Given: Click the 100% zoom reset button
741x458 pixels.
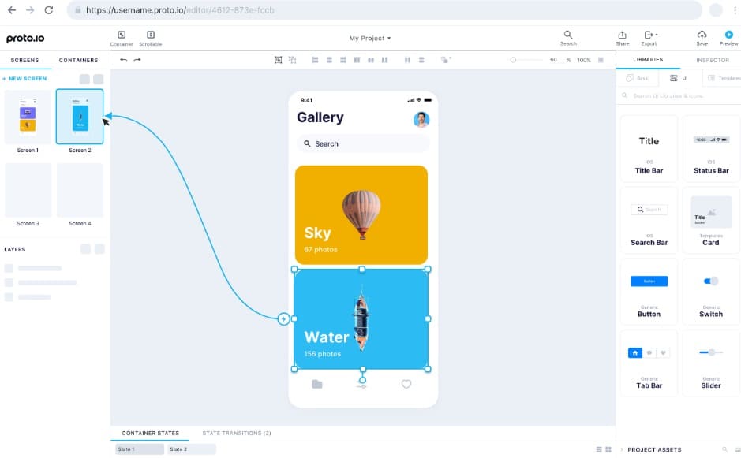Looking at the screenshot, I should (584, 61).
